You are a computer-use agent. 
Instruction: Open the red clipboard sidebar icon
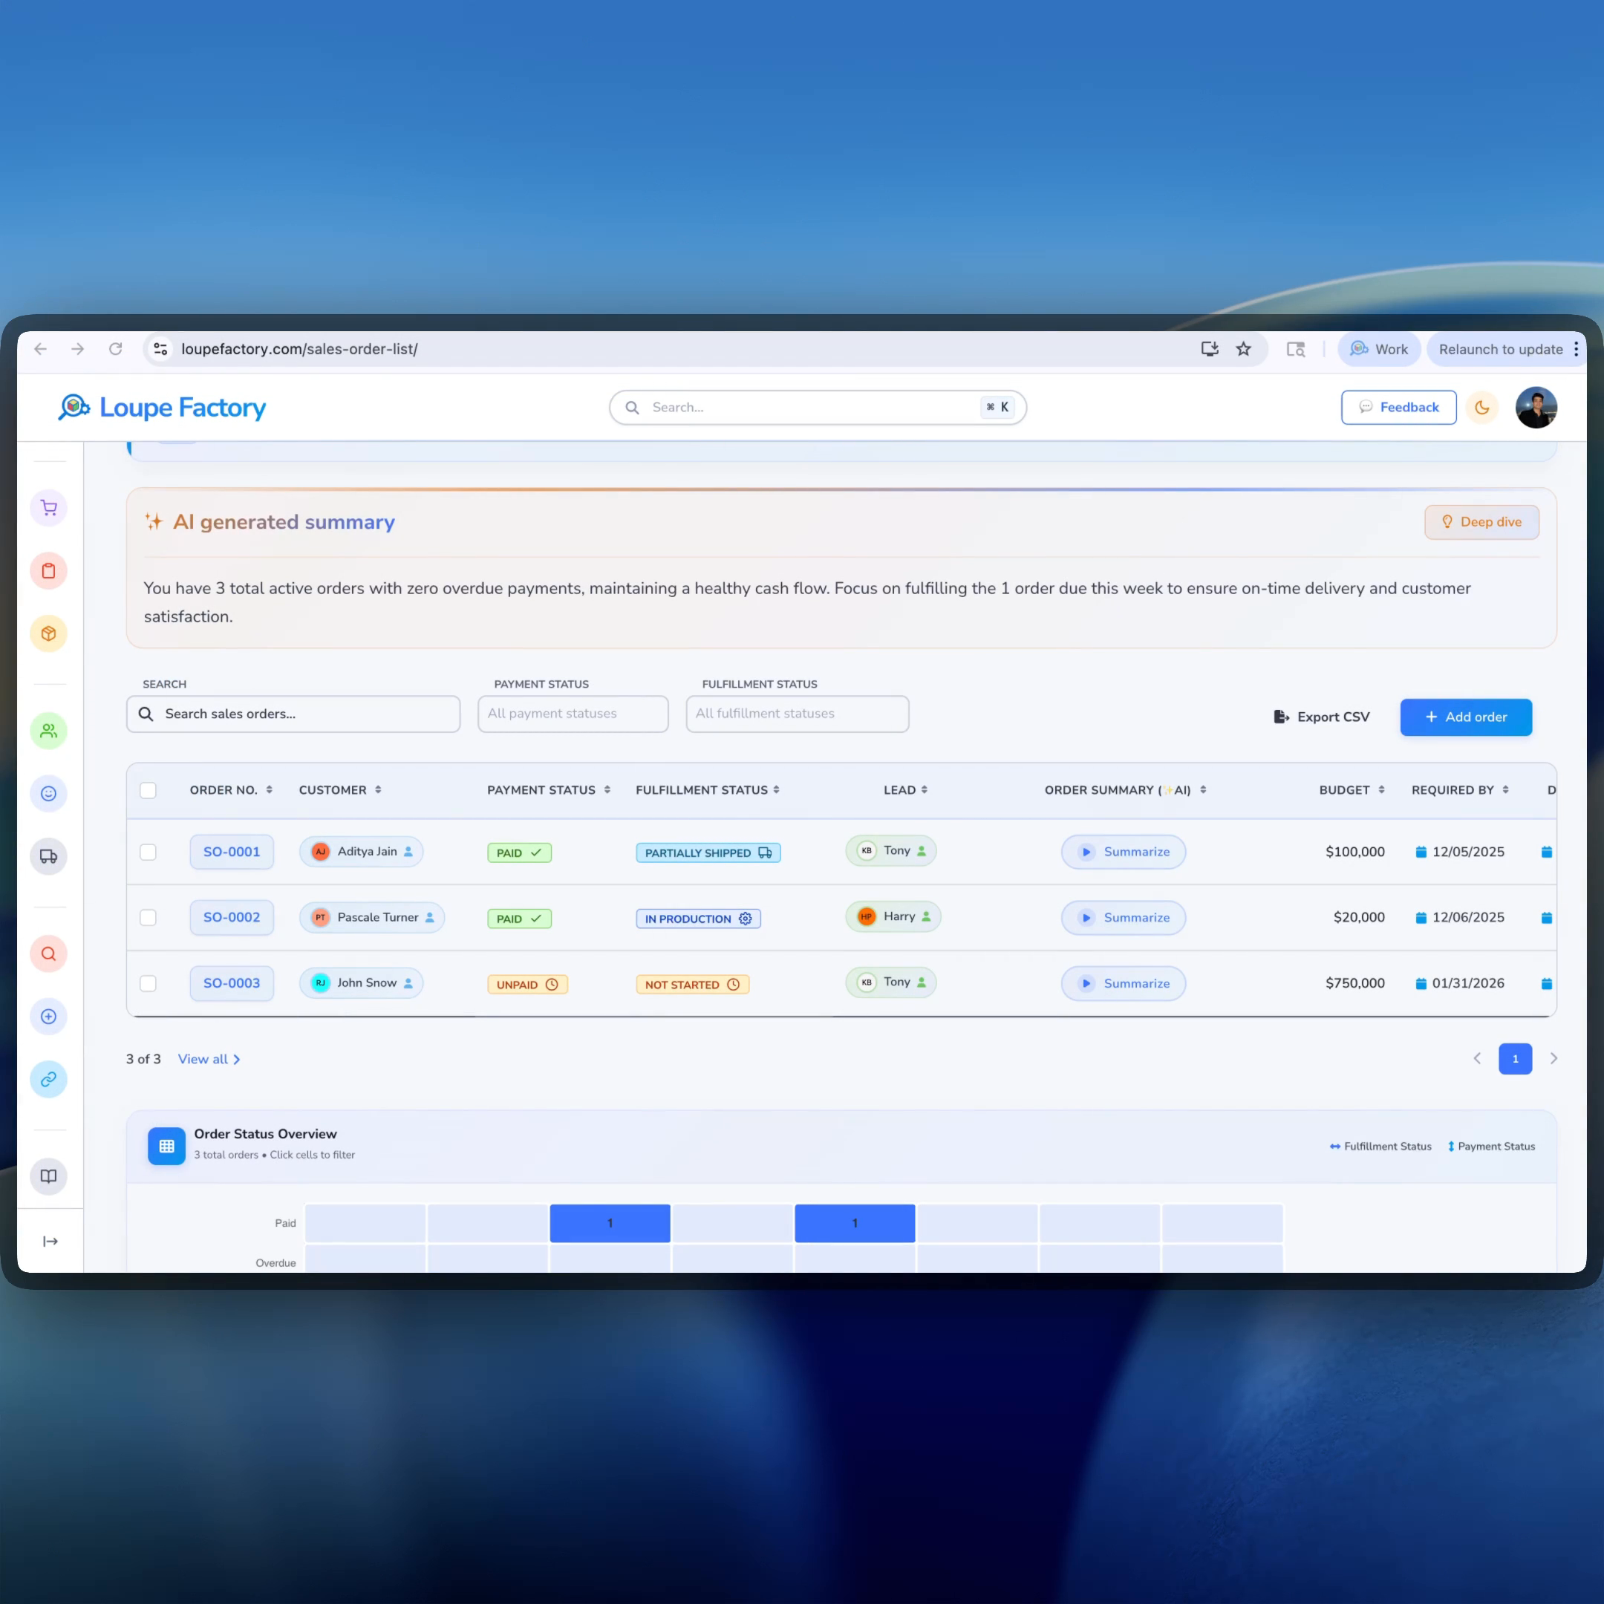pyautogui.click(x=49, y=571)
